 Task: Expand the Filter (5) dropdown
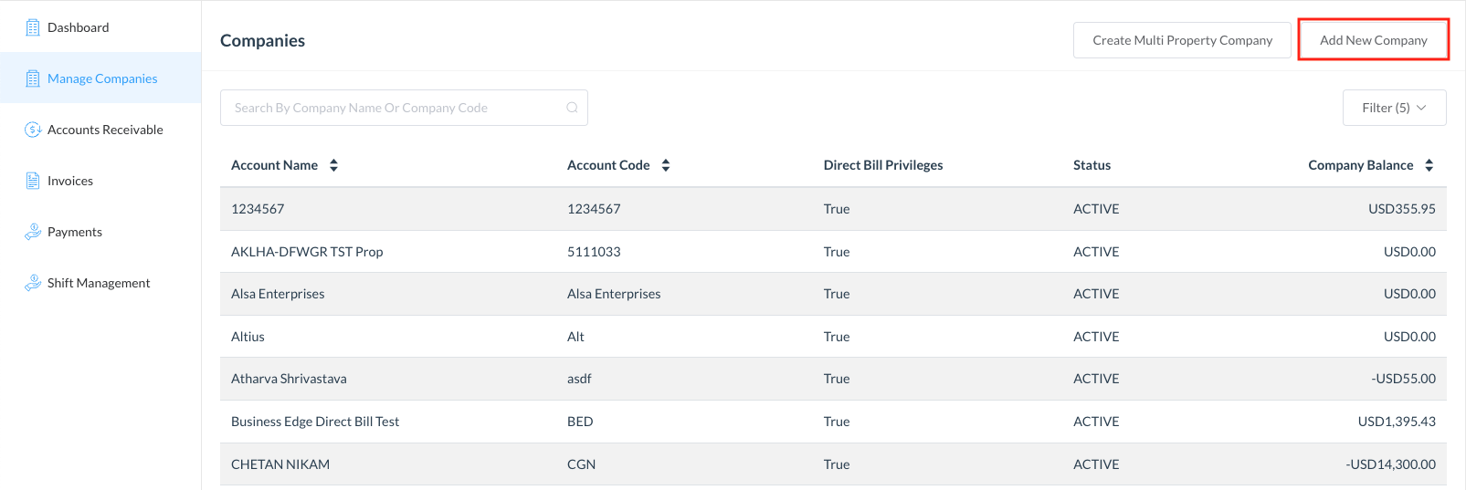coord(1394,108)
